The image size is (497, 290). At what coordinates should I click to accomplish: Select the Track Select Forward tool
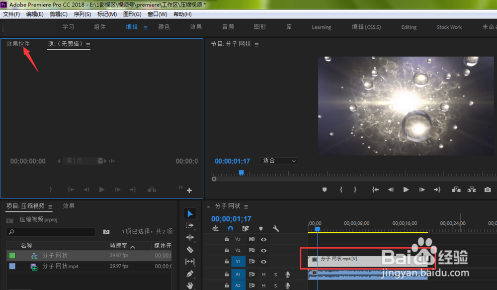pos(189,226)
